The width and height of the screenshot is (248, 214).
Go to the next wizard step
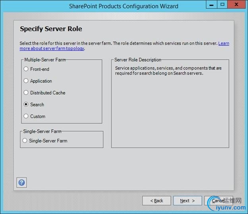click(x=188, y=200)
